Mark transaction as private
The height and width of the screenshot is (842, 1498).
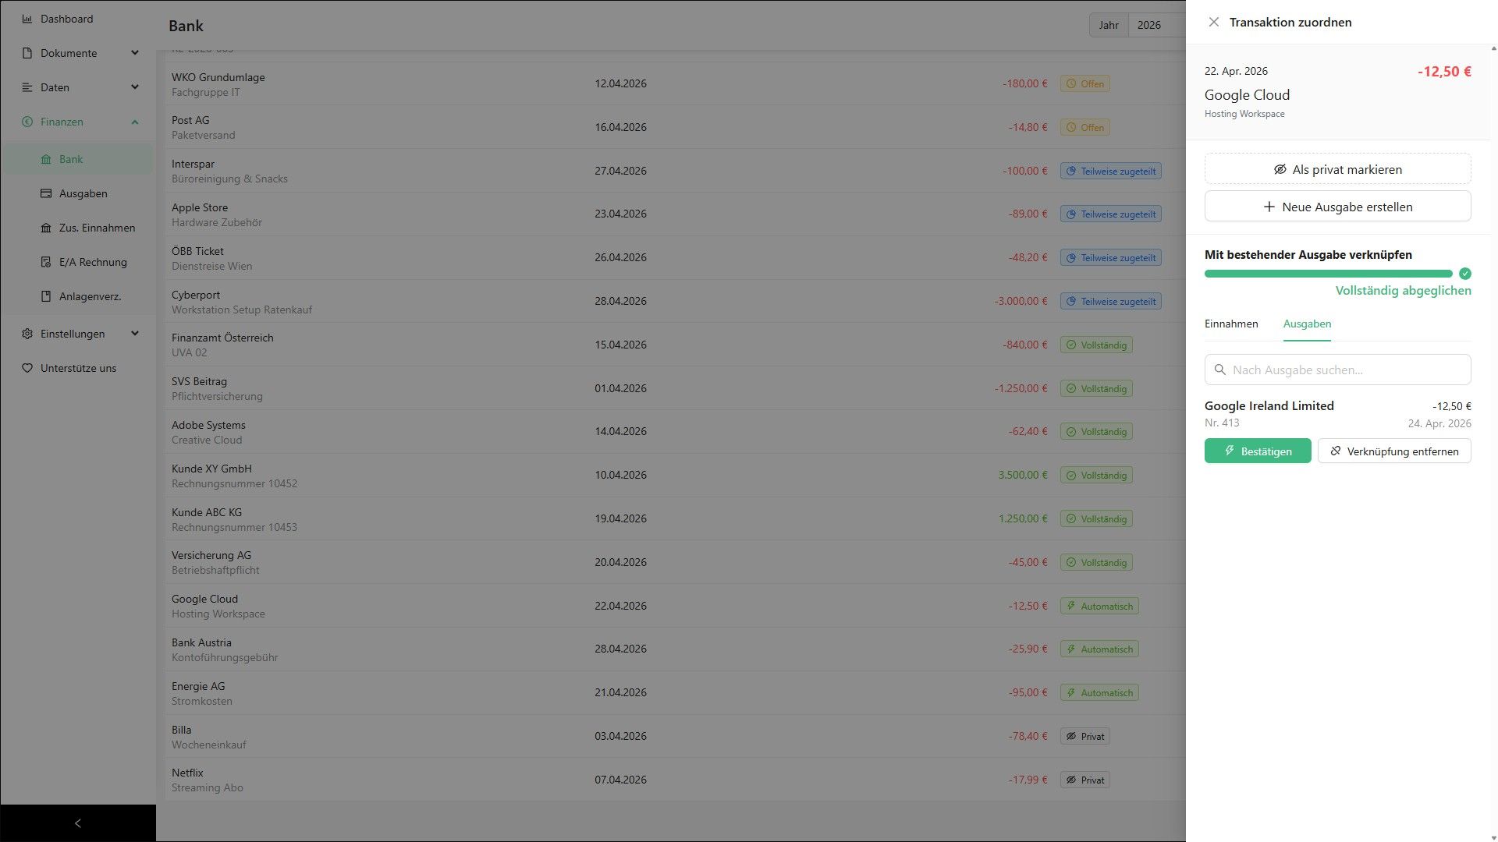pyautogui.click(x=1337, y=169)
